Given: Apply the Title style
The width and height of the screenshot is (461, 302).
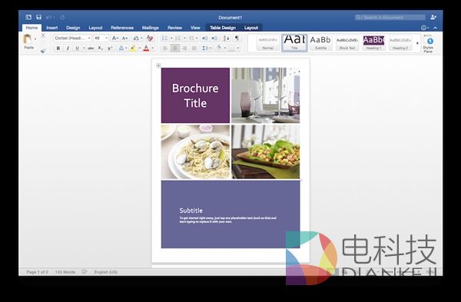Looking at the screenshot, I should tap(294, 43).
